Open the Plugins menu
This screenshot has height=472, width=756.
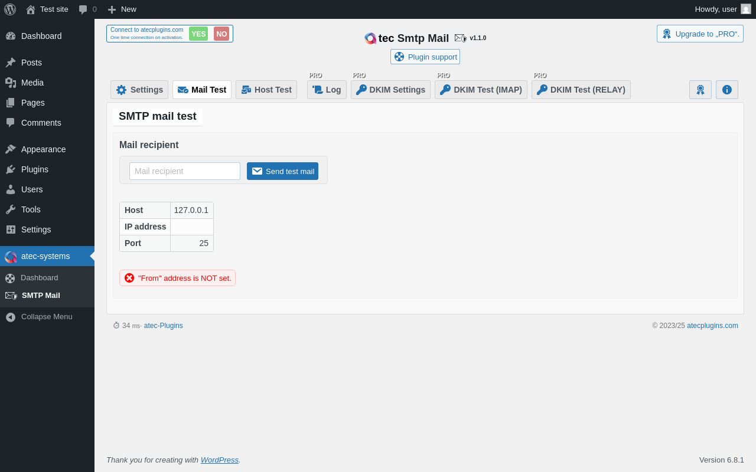pos(47,169)
